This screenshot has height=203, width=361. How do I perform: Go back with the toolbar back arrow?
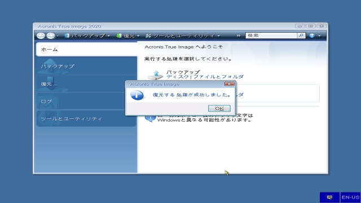(41, 36)
